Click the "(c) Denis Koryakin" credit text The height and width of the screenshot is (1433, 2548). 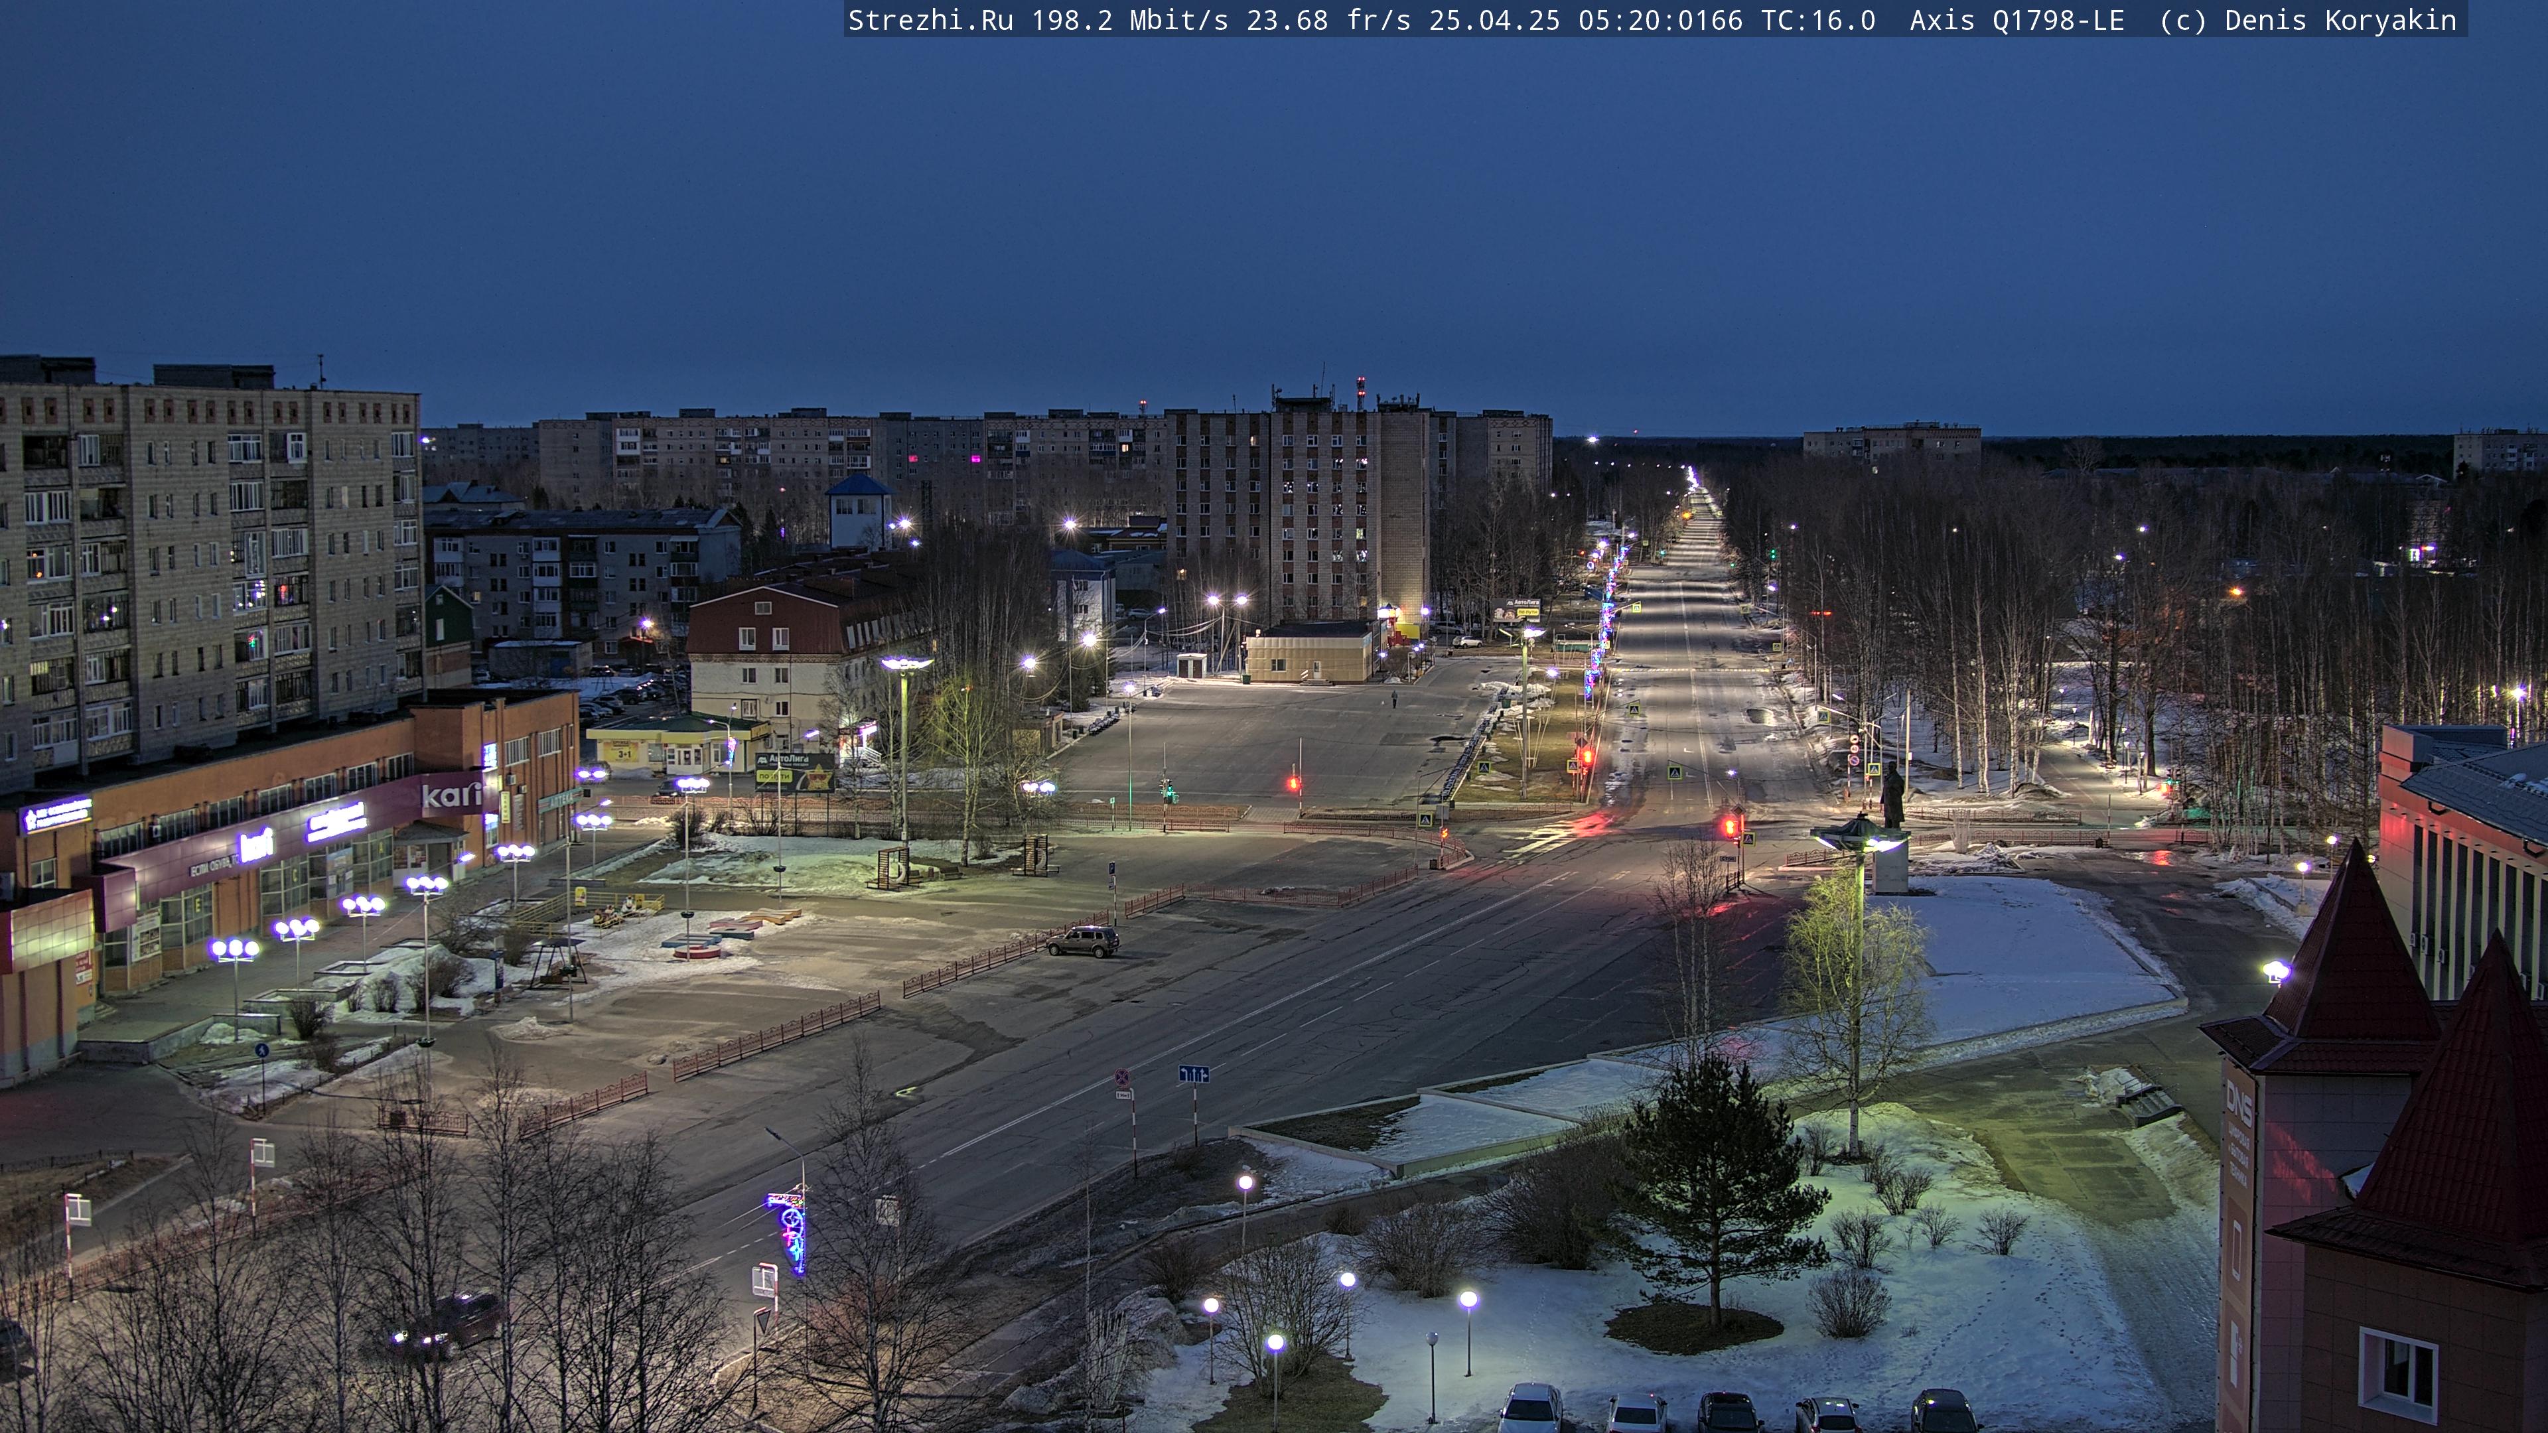(x=2308, y=21)
